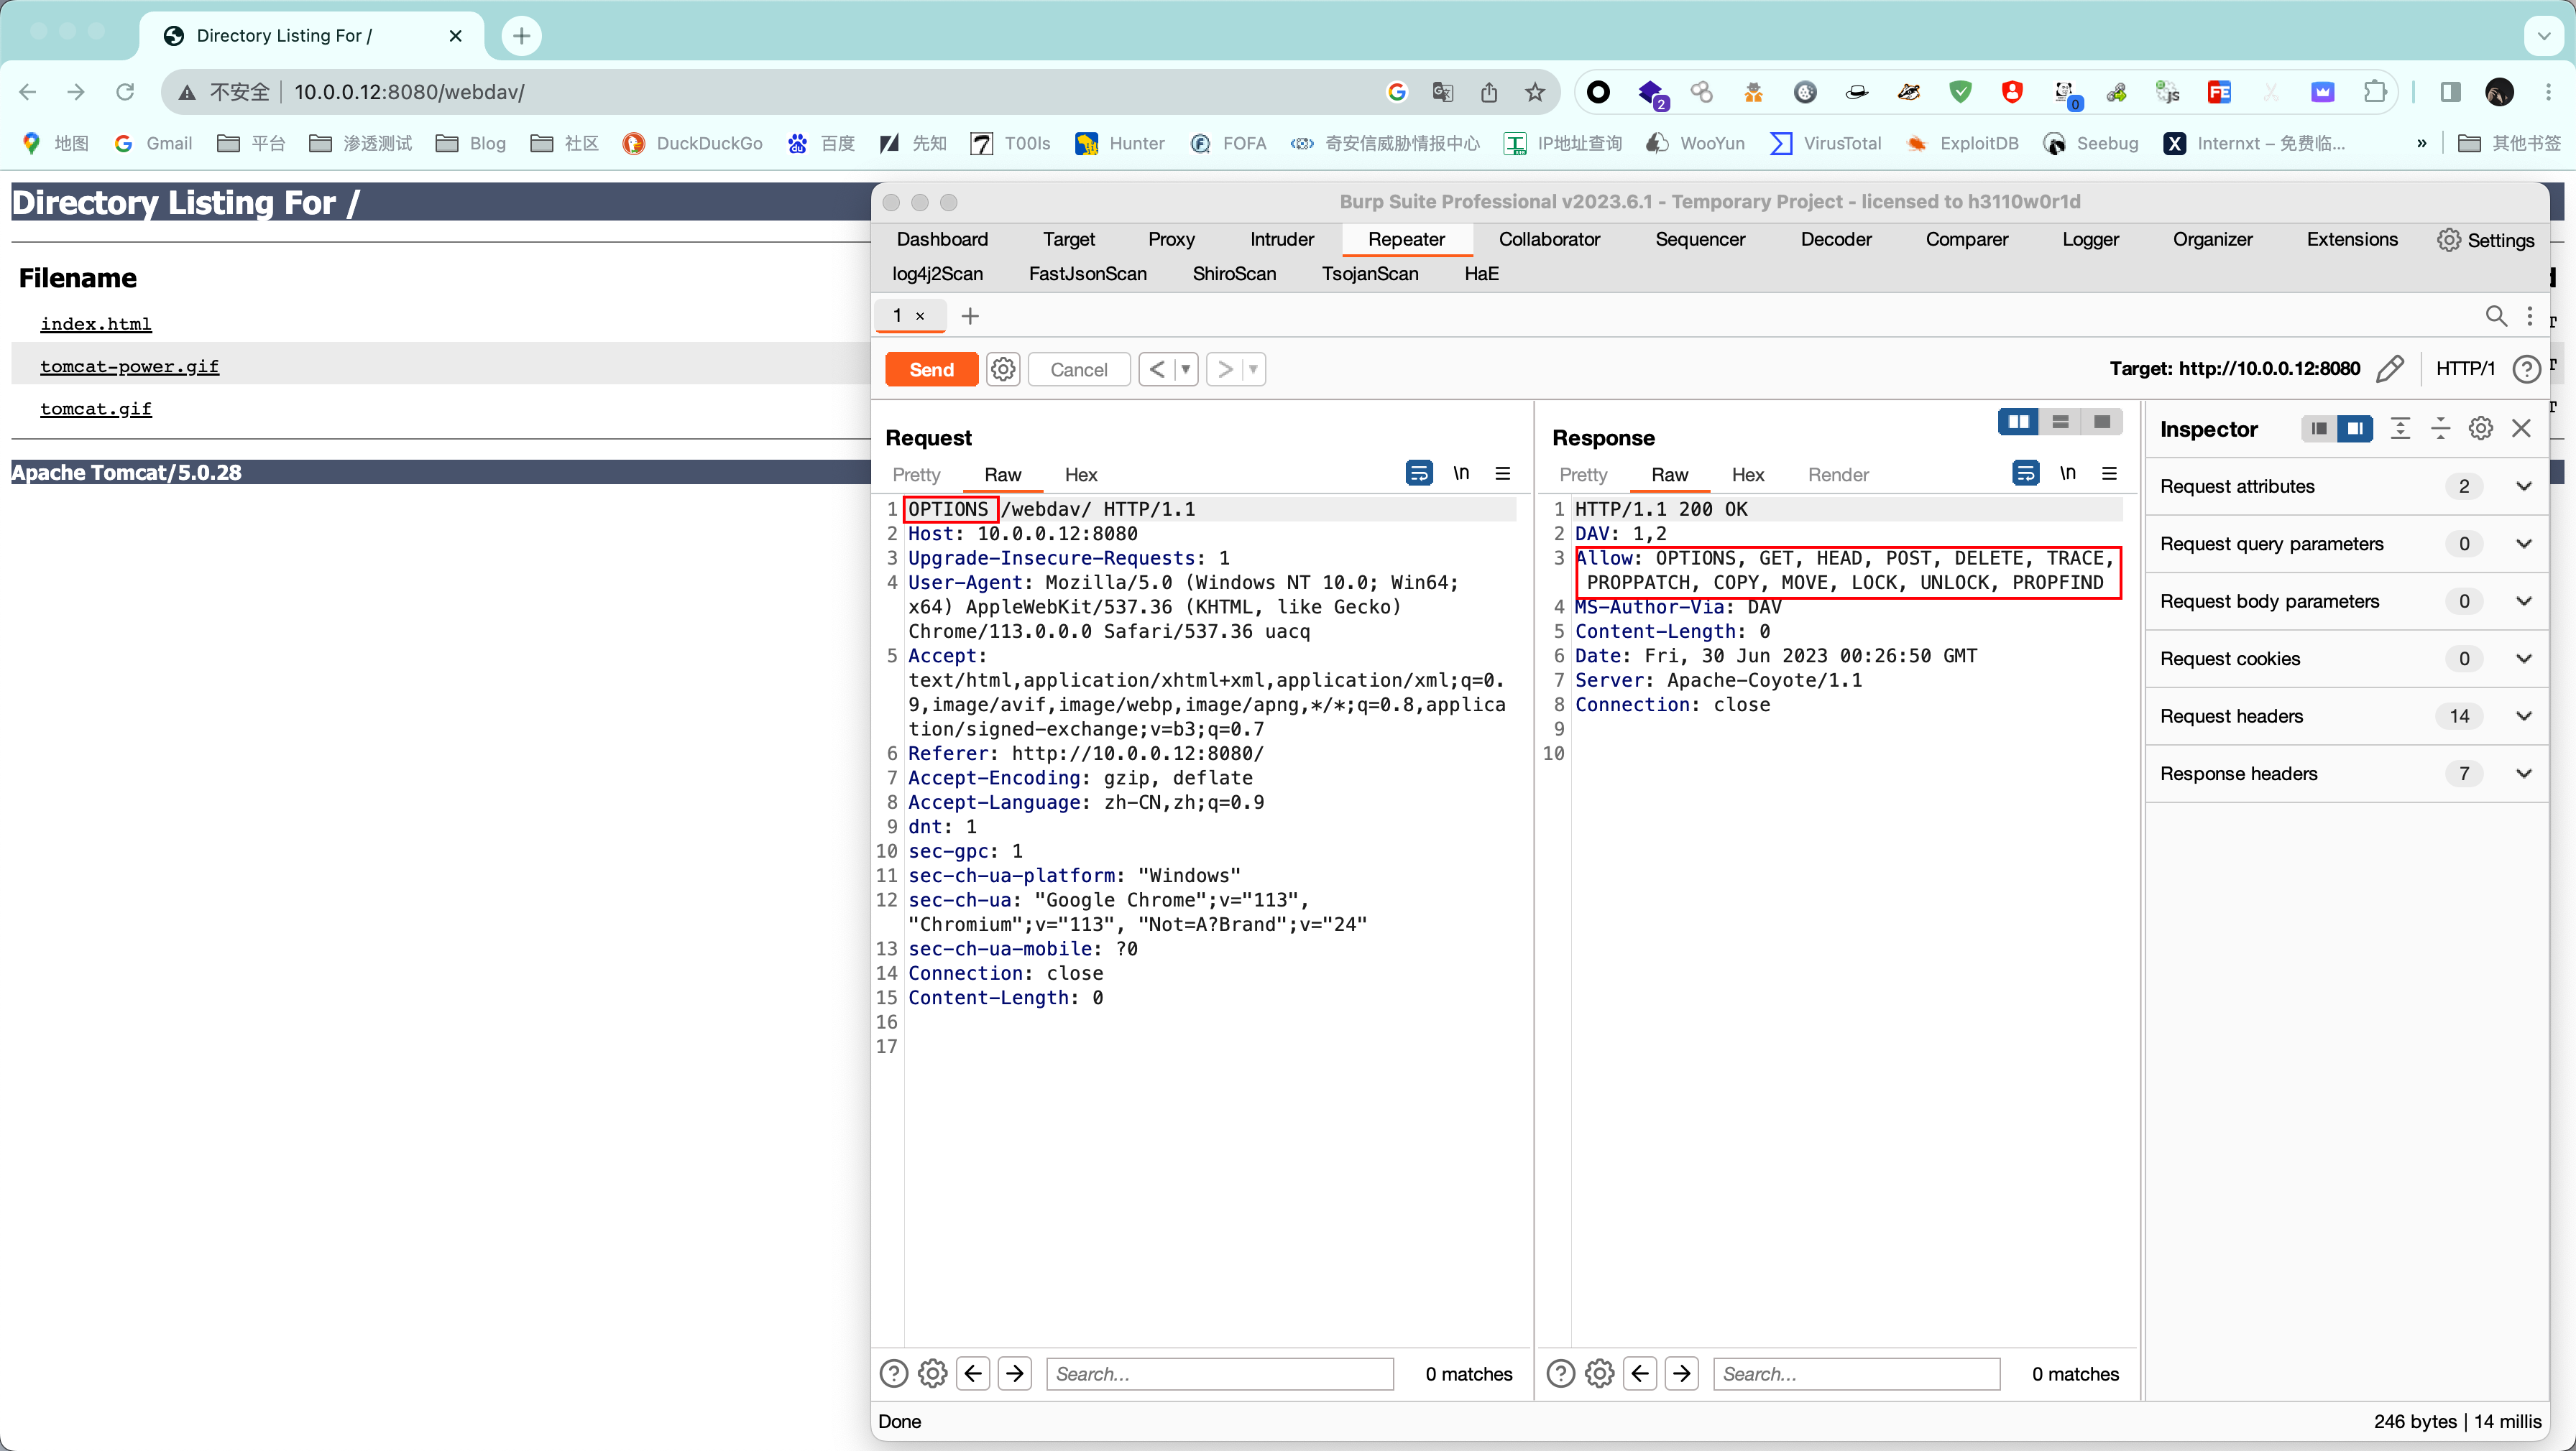This screenshot has height=1451, width=2576.
Task: Toggle non-printable chars in Response pane
Action: point(2068,473)
